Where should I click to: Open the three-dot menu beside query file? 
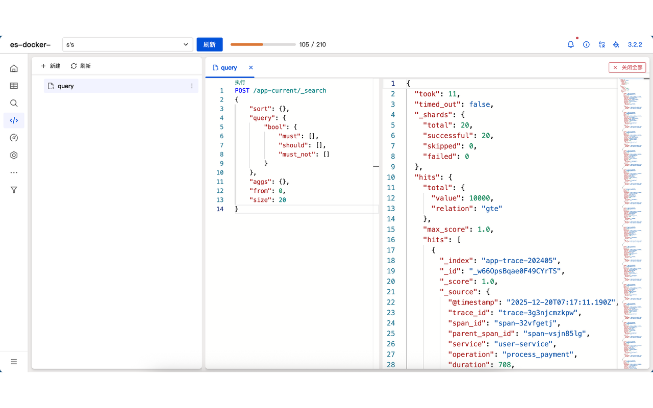(x=192, y=86)
